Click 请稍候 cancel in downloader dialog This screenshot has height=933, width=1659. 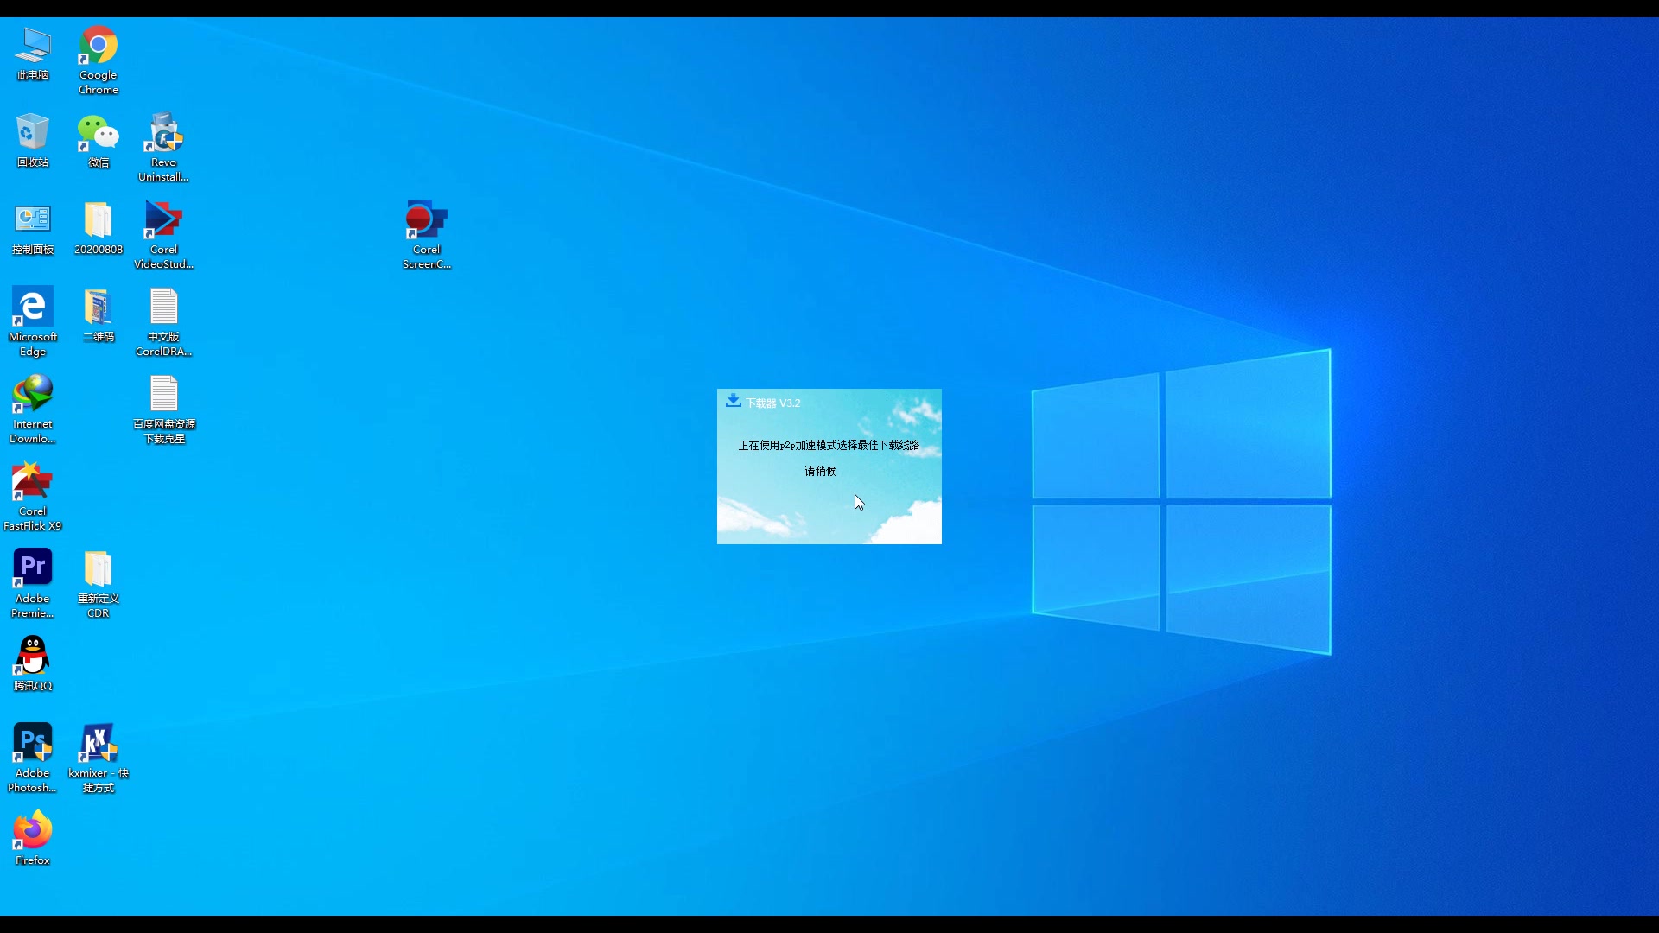coord(819,471)
